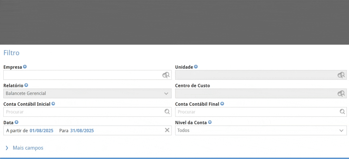
Task: Click into the Conta Contábil Inicial field
Action: pyautogui.click(x=83, y=112)
